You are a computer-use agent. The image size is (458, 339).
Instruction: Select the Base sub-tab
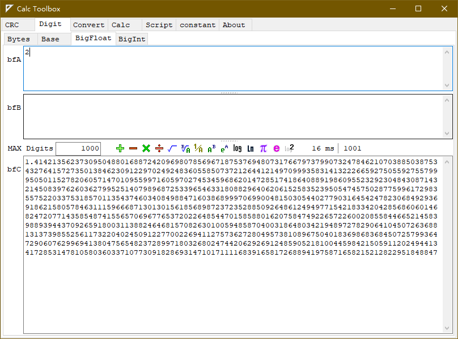coord(54,39)
